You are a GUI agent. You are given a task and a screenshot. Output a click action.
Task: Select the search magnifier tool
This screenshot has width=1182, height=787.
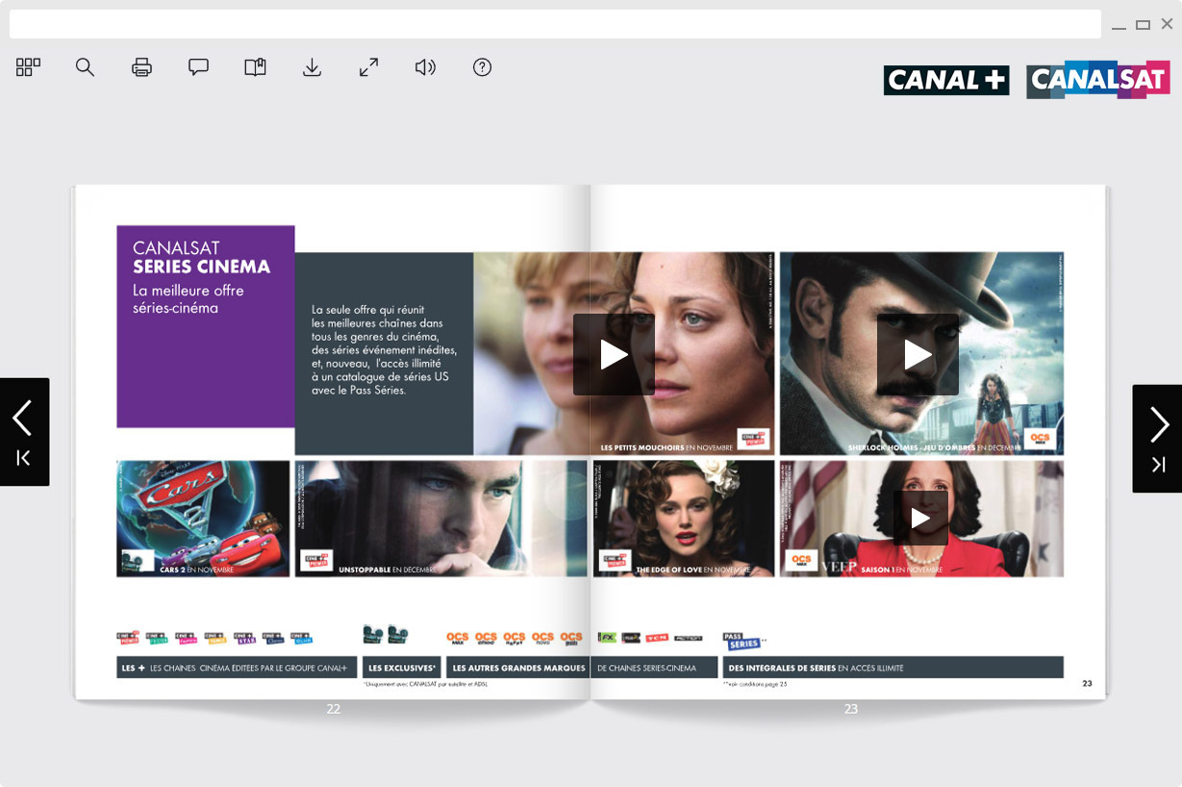[x=85, y=67]
